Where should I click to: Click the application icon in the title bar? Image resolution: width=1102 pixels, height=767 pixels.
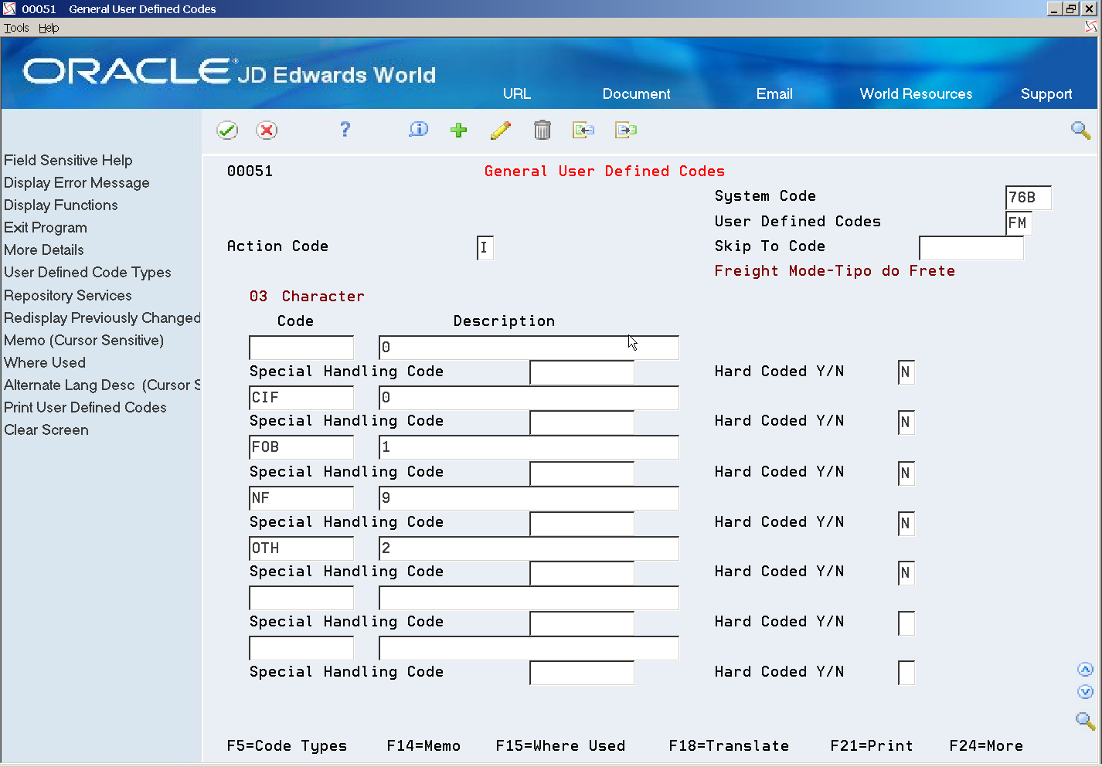click(x=9, y=8)
